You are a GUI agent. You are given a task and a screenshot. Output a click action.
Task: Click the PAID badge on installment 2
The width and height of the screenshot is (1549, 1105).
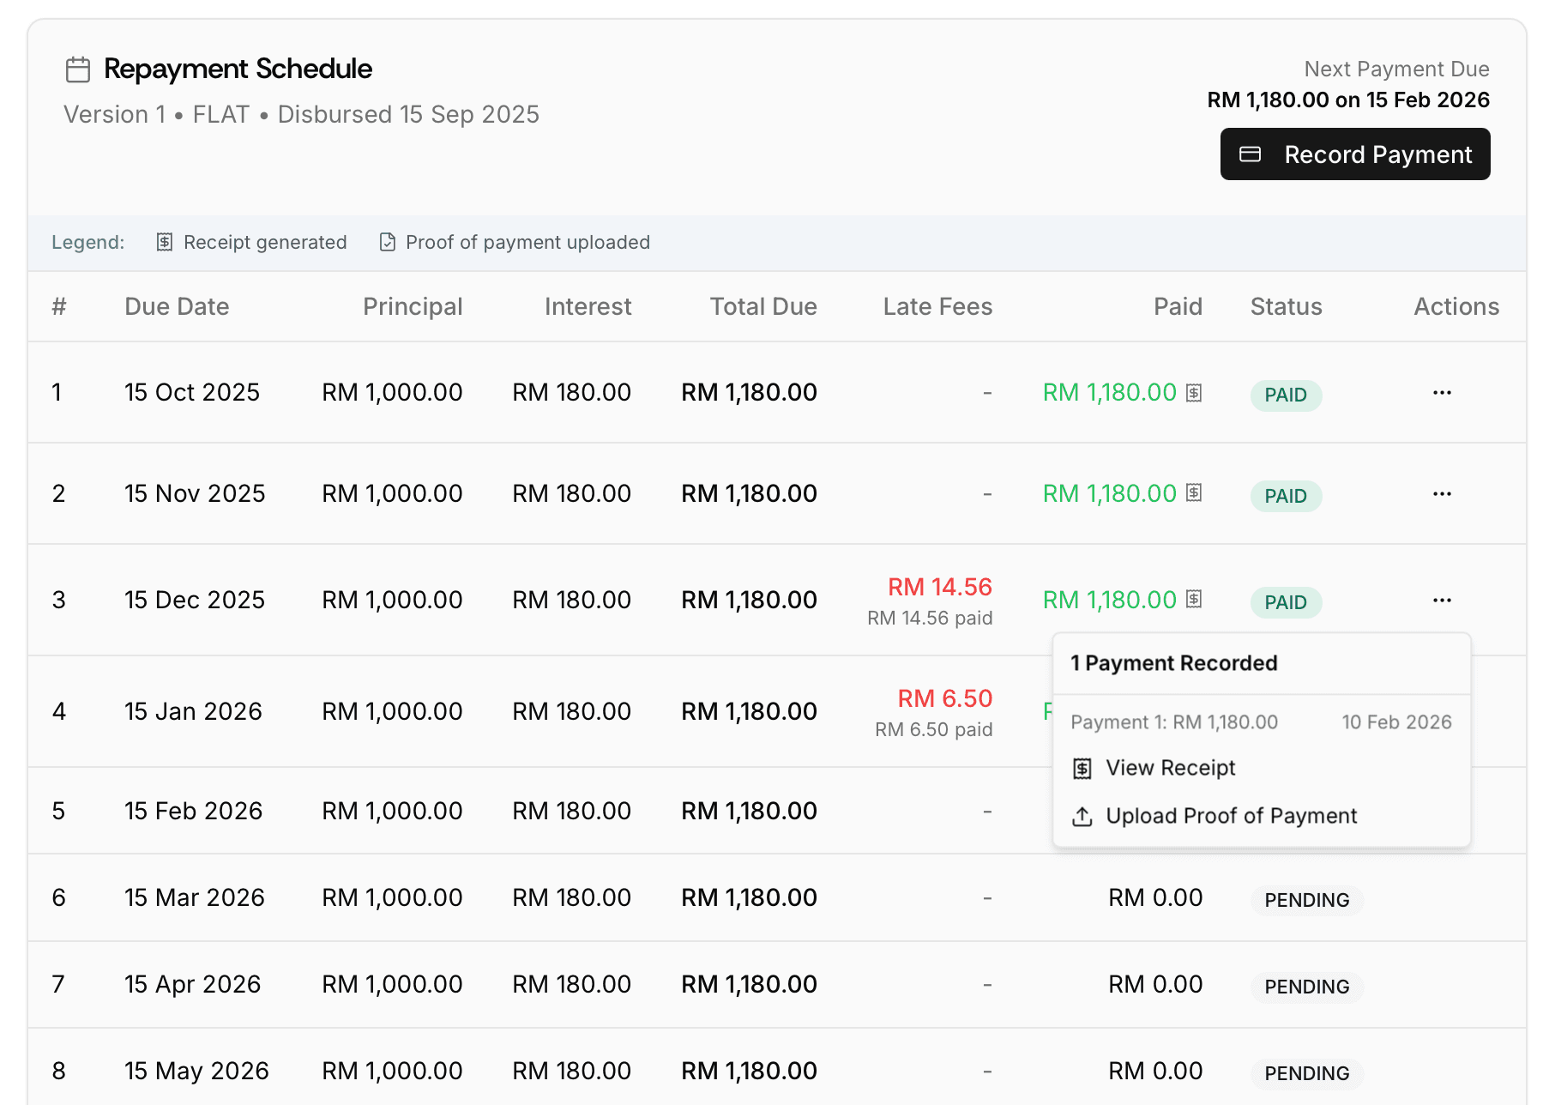pyautogui.click(x=1285, y=496)
